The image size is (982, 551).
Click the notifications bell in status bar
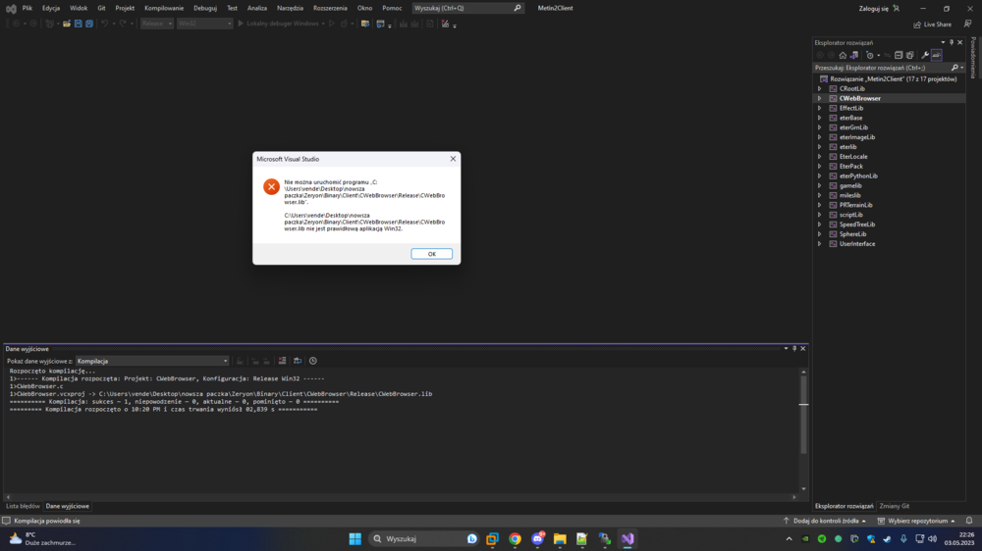pyautogui.click(x=969, y=521)
